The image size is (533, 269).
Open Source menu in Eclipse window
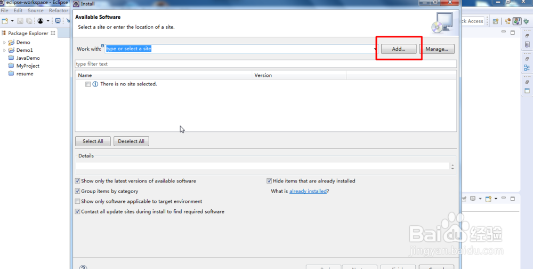point(36,11)
